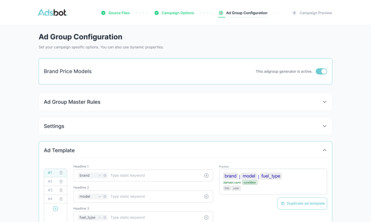Collapse the Ad Template section
This screenshot has height=222, width=371.
click(324, 150)
